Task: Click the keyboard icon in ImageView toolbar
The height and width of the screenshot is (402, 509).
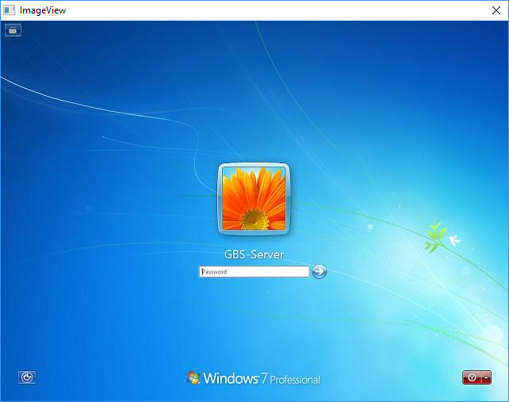Action: point(13,30)
